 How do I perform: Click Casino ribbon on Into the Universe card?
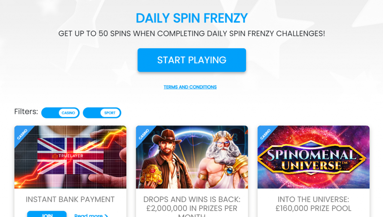(265, 134)
